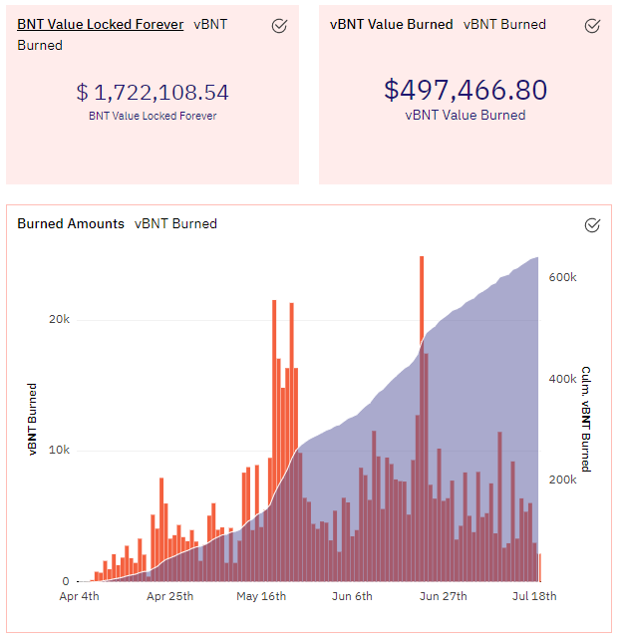Click the Apr 4th x-axis label
Viewport: 623px width, 642px height.
[79, 596]
